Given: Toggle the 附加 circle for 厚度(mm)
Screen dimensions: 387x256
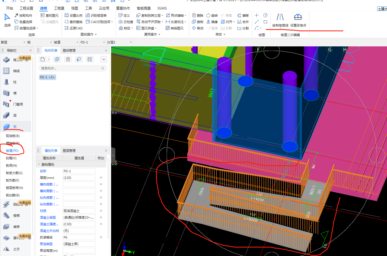Looking at the screenshot, I should [101, 178].
